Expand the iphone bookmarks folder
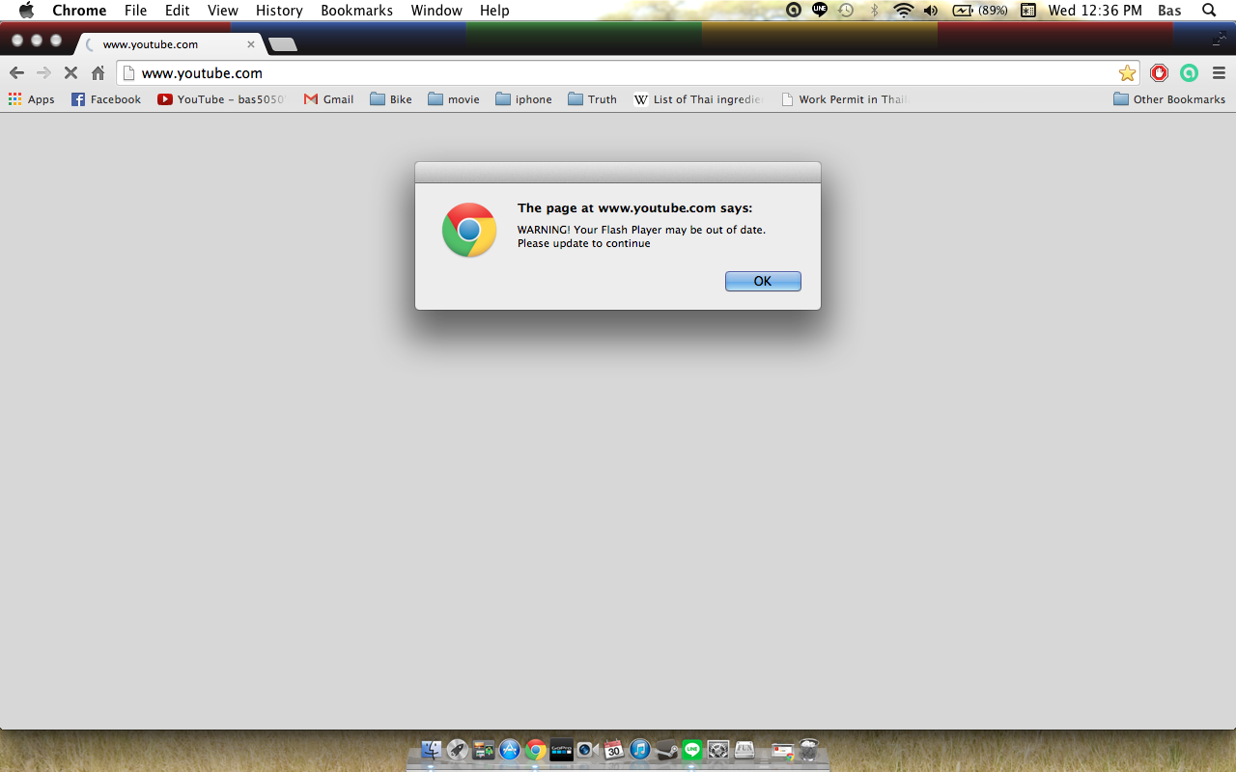Screen dimensions: 1236x772 point(523,99)
